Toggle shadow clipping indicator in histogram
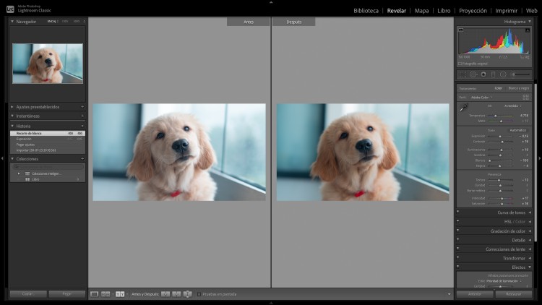This screenshot has height=305, width=542. pyautogui.click(x=461, y=30)
